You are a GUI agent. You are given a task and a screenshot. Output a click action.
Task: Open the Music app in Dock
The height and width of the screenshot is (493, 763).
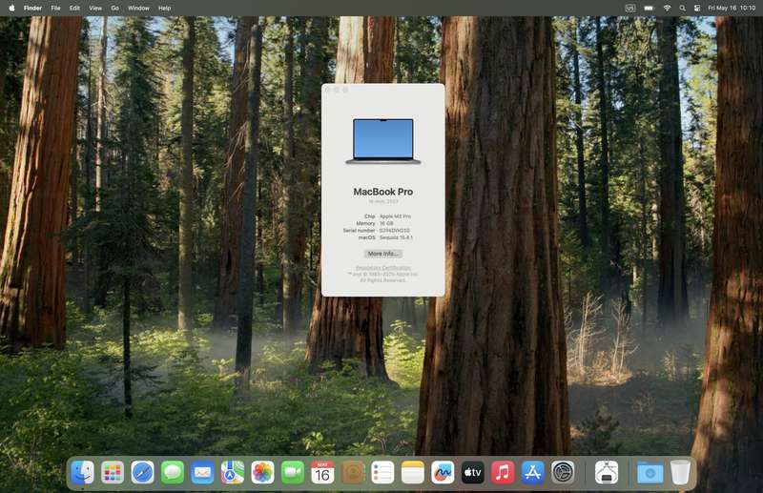(x=503, y=473)
